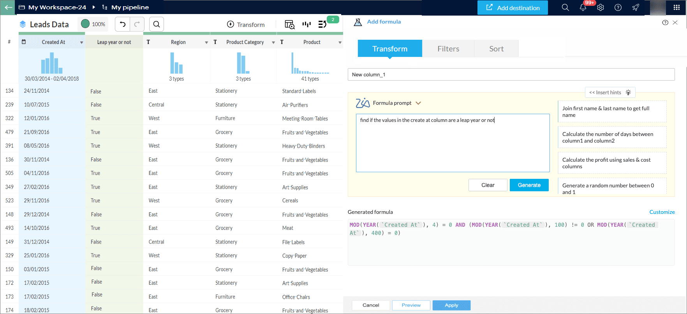
Task: Click the Clear button
Action: click(488, 185)
